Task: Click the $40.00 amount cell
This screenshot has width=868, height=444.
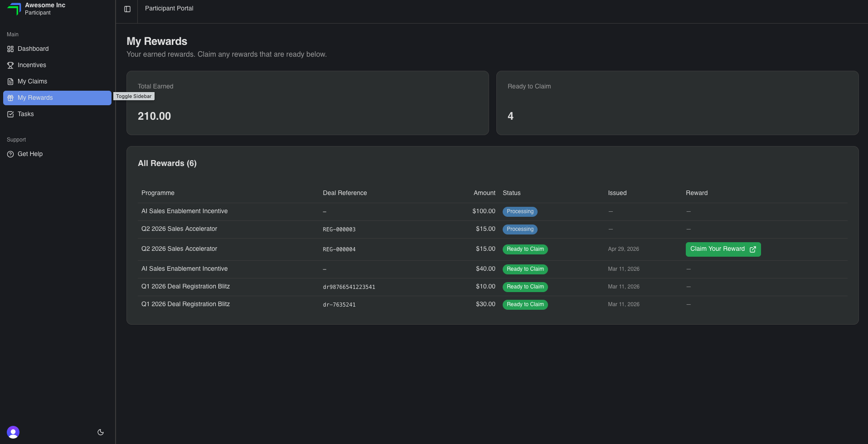Action: point(485,269)
